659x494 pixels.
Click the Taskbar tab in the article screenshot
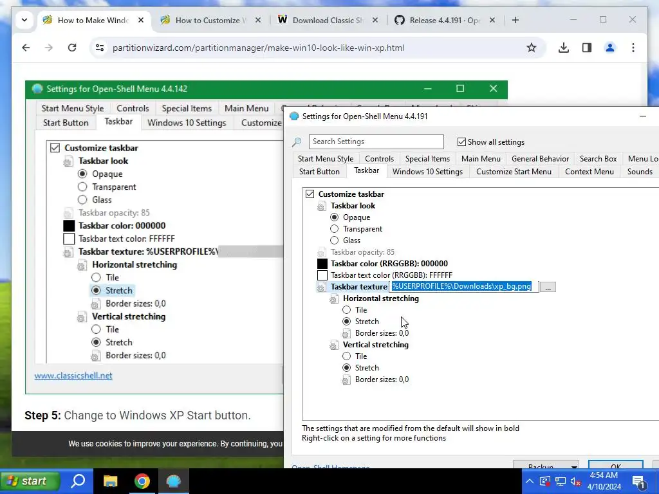[118, 122]
